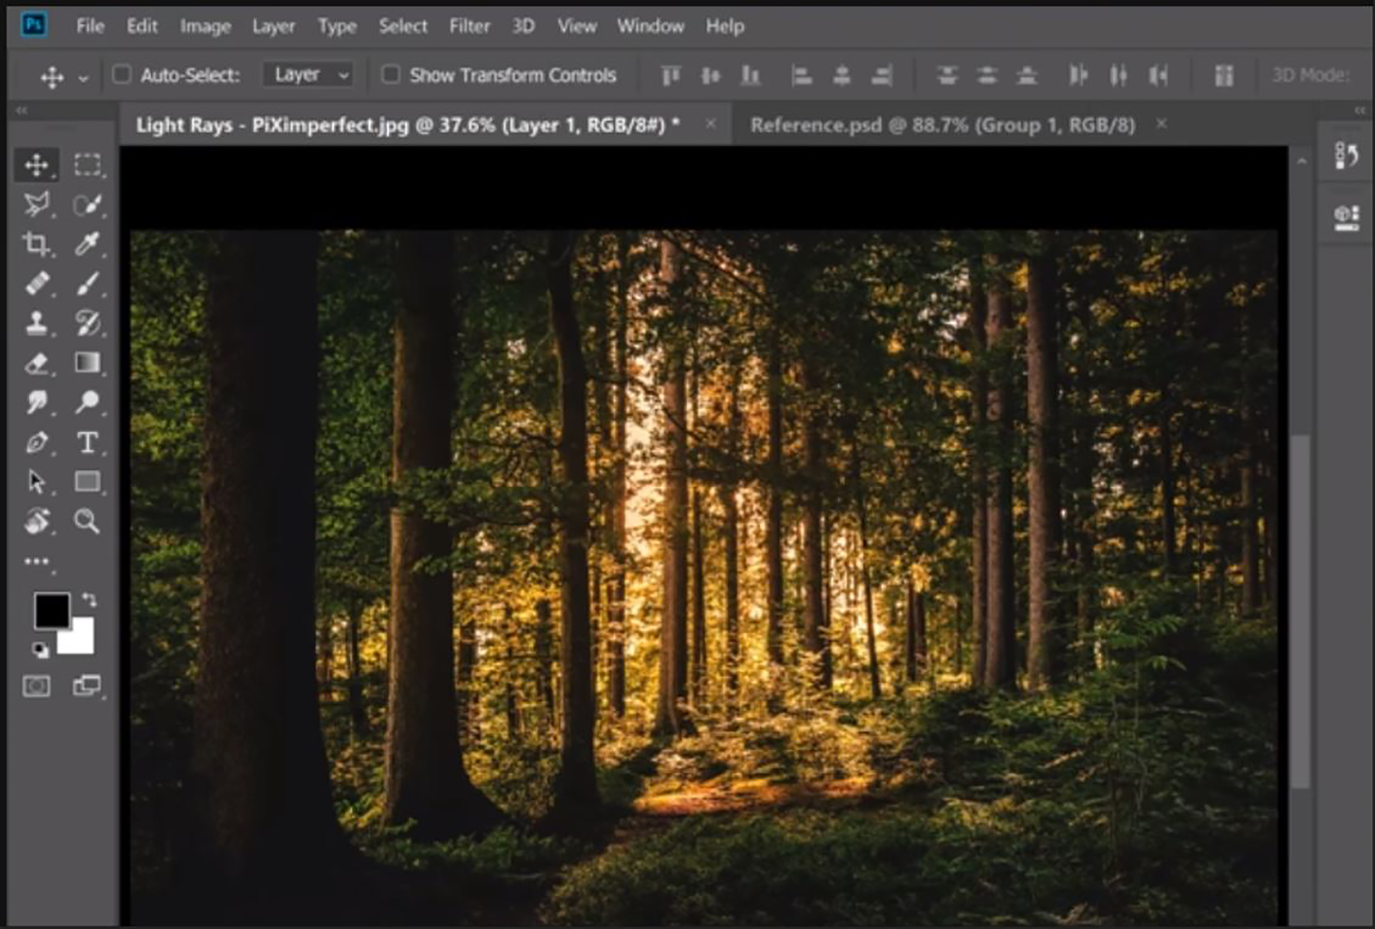Open the Layer menu
This screenshot has height=929, width=1375.
click(273, 26)
